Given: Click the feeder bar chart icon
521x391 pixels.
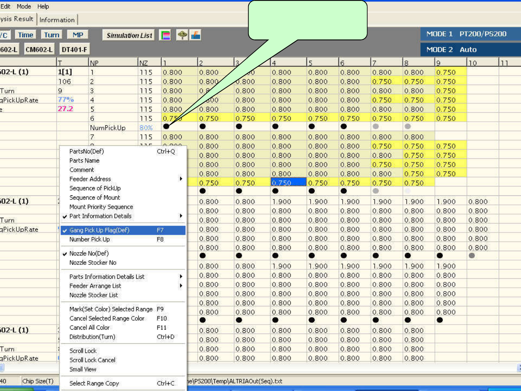Looking at the screenshot, I should coord(196,35).
